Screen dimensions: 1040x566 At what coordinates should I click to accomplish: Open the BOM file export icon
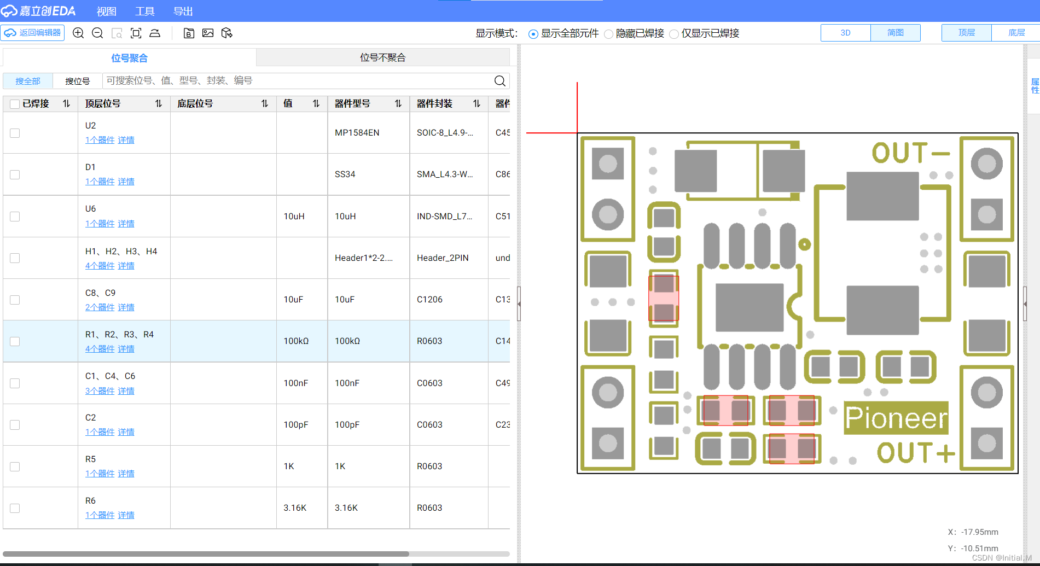tap(189, 33)
